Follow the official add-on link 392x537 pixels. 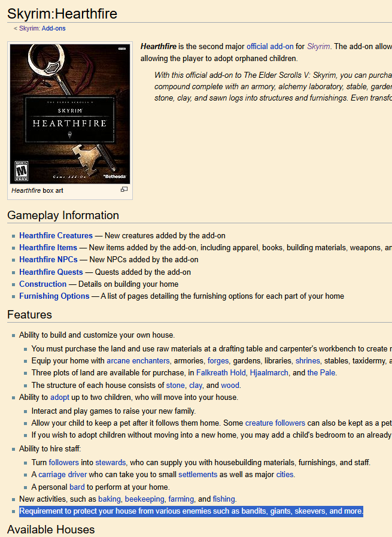tap(270, 46)
